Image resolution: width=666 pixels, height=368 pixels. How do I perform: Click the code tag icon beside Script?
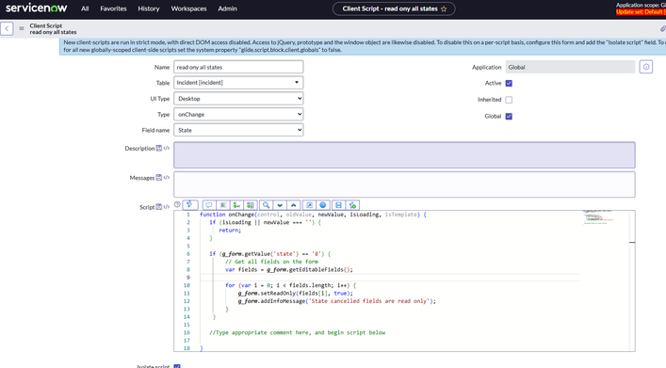[167, 207]
